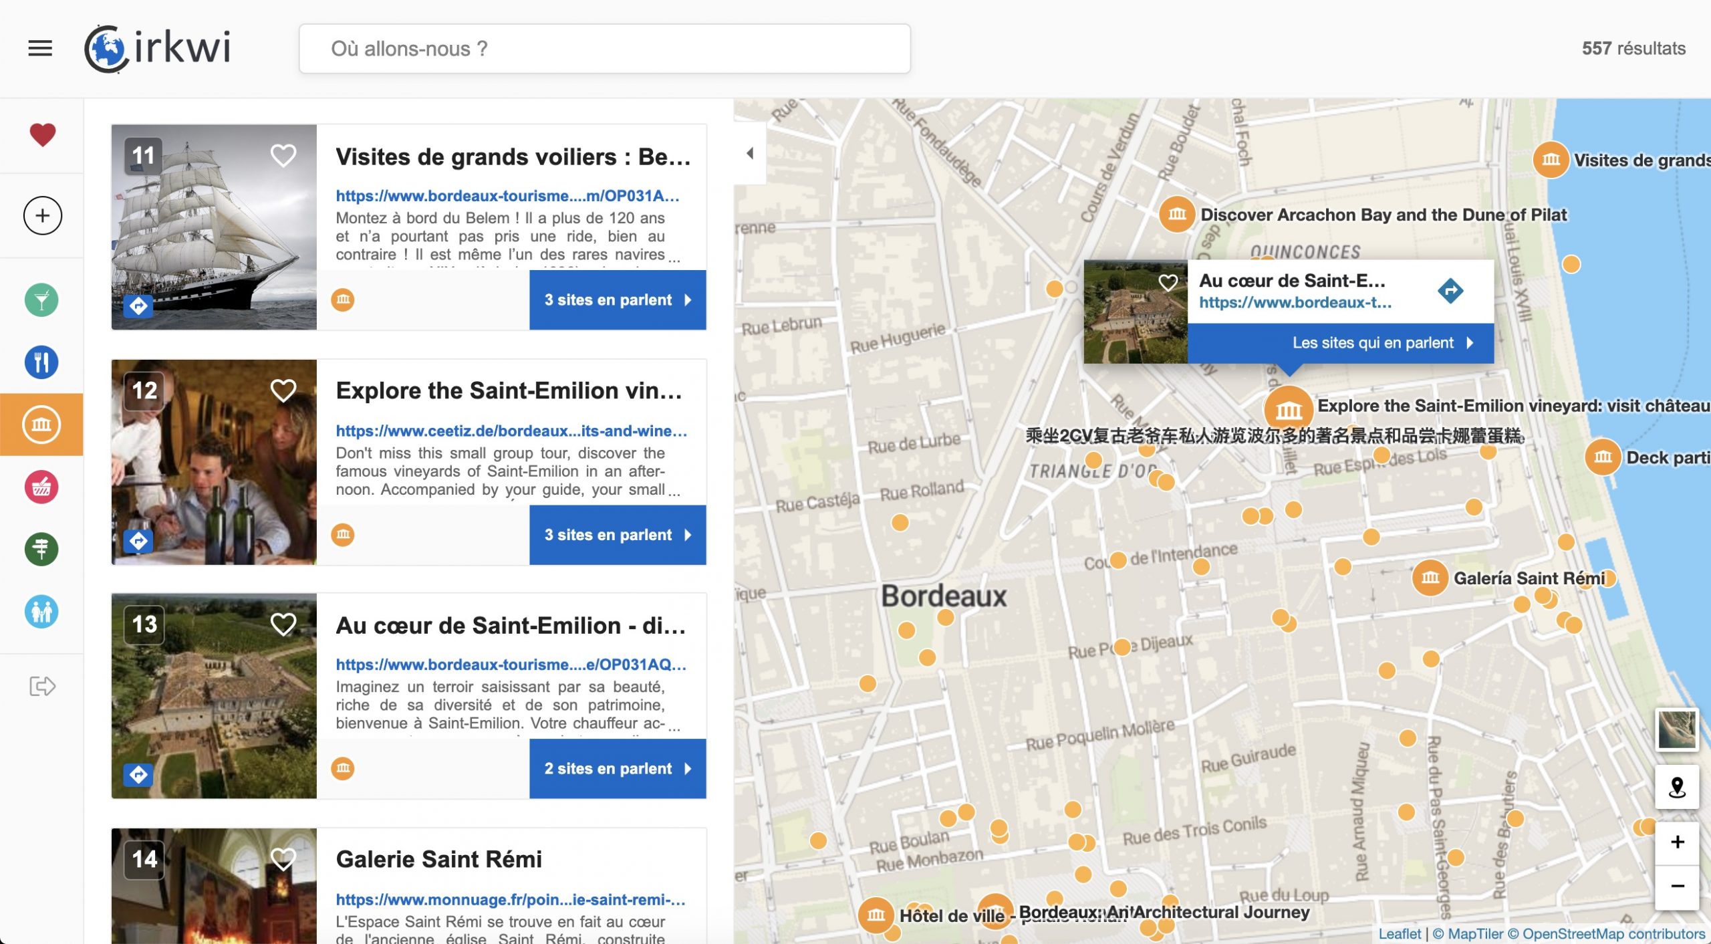Viewport: 1711px width, 944px height.
Task: Select the cocktail glass category filter
Action: [x=41, y=300]
